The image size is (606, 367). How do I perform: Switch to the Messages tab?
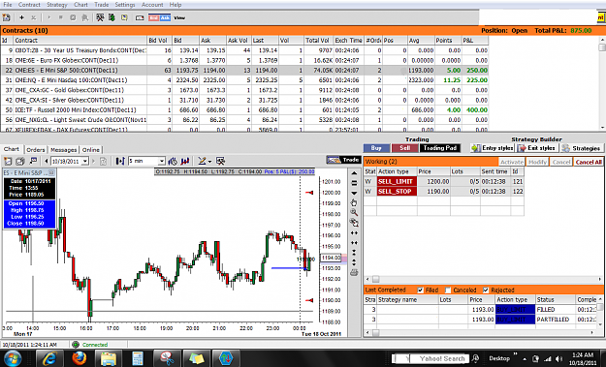click(x=63, y=150)
